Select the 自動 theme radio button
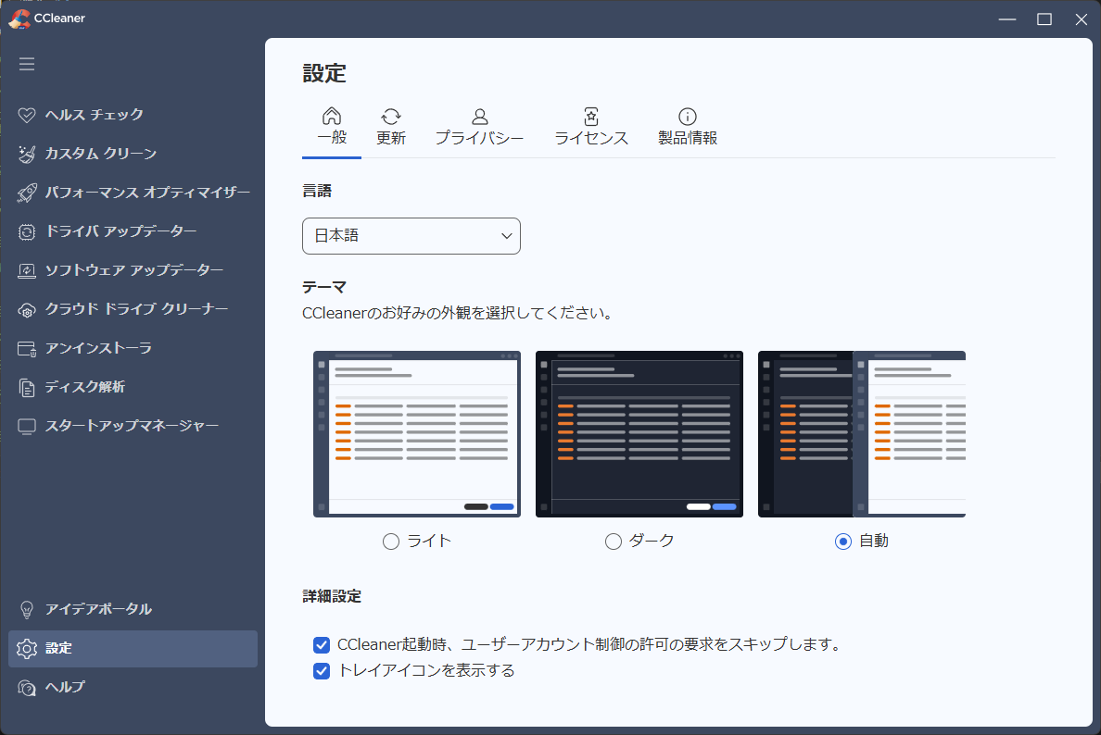This screenshot has height=735, width=1101. (x=843, y=542)
